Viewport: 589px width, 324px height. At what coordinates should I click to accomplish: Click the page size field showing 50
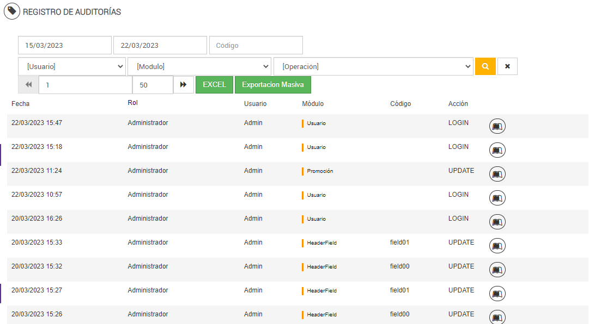[x=153, y=85]
